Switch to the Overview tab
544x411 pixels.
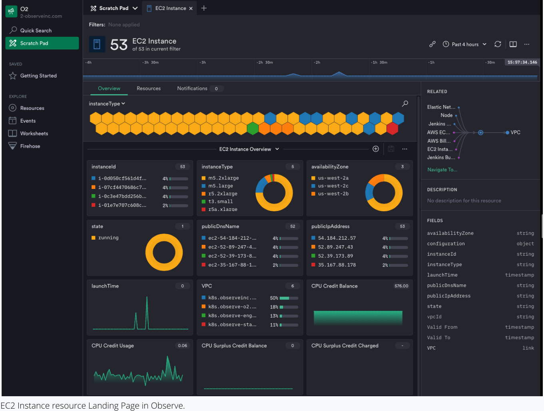pyautogui.click(x=109, y=89)
